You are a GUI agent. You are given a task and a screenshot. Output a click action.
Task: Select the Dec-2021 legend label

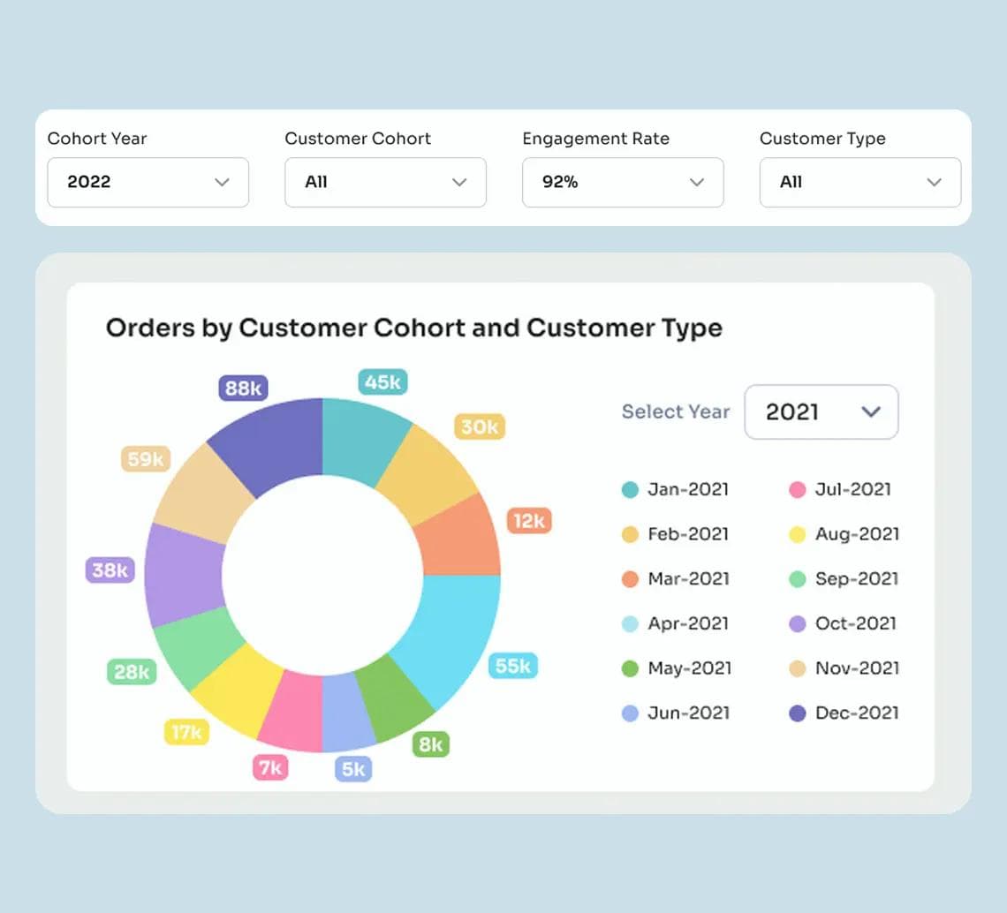[857, 713]
